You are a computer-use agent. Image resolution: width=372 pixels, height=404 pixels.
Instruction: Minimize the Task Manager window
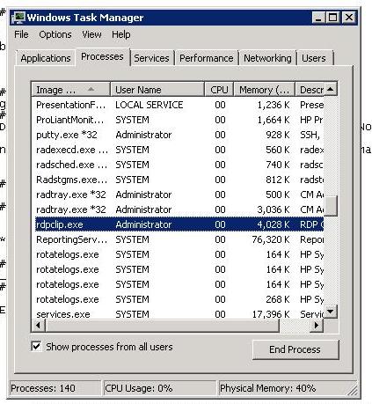tap(318, 18)
